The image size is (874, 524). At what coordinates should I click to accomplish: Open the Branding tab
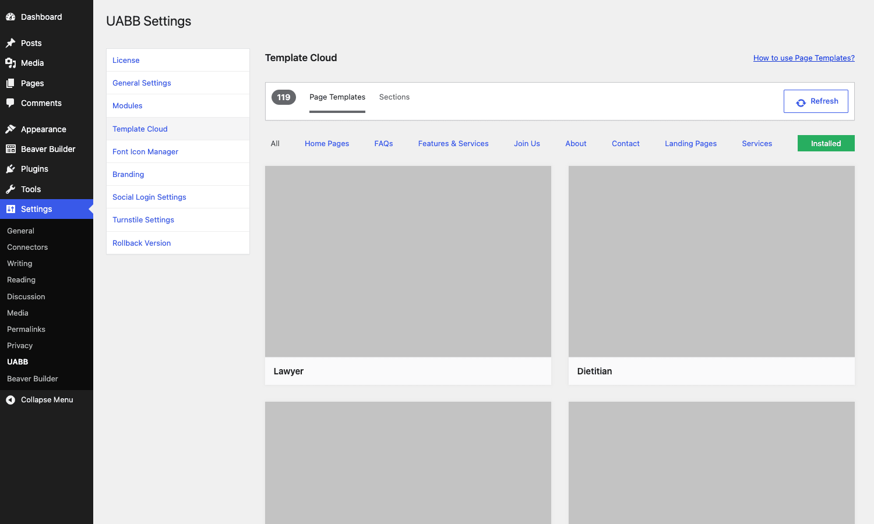(x=178, y=174)
